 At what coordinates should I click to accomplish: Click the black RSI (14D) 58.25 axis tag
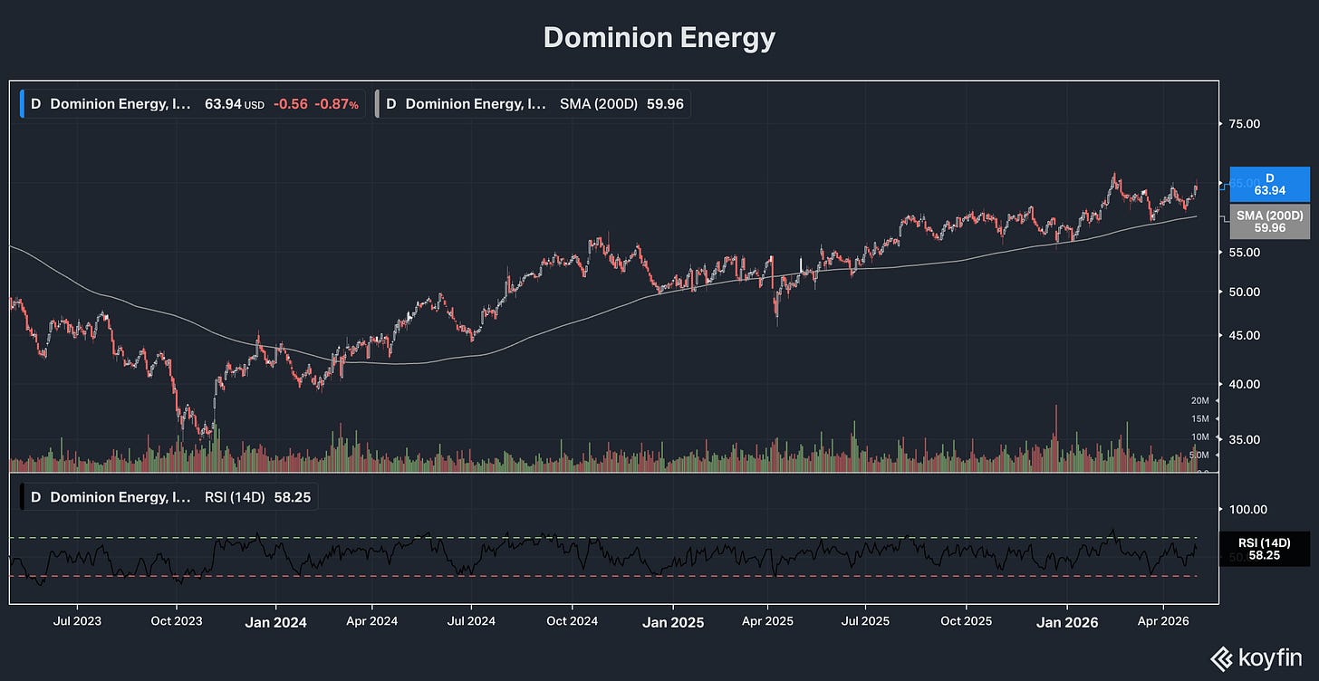[x=1269, y=549]
